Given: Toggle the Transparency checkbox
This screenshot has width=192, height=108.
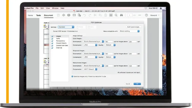Looking at the screenshot, I should point(52,41).
